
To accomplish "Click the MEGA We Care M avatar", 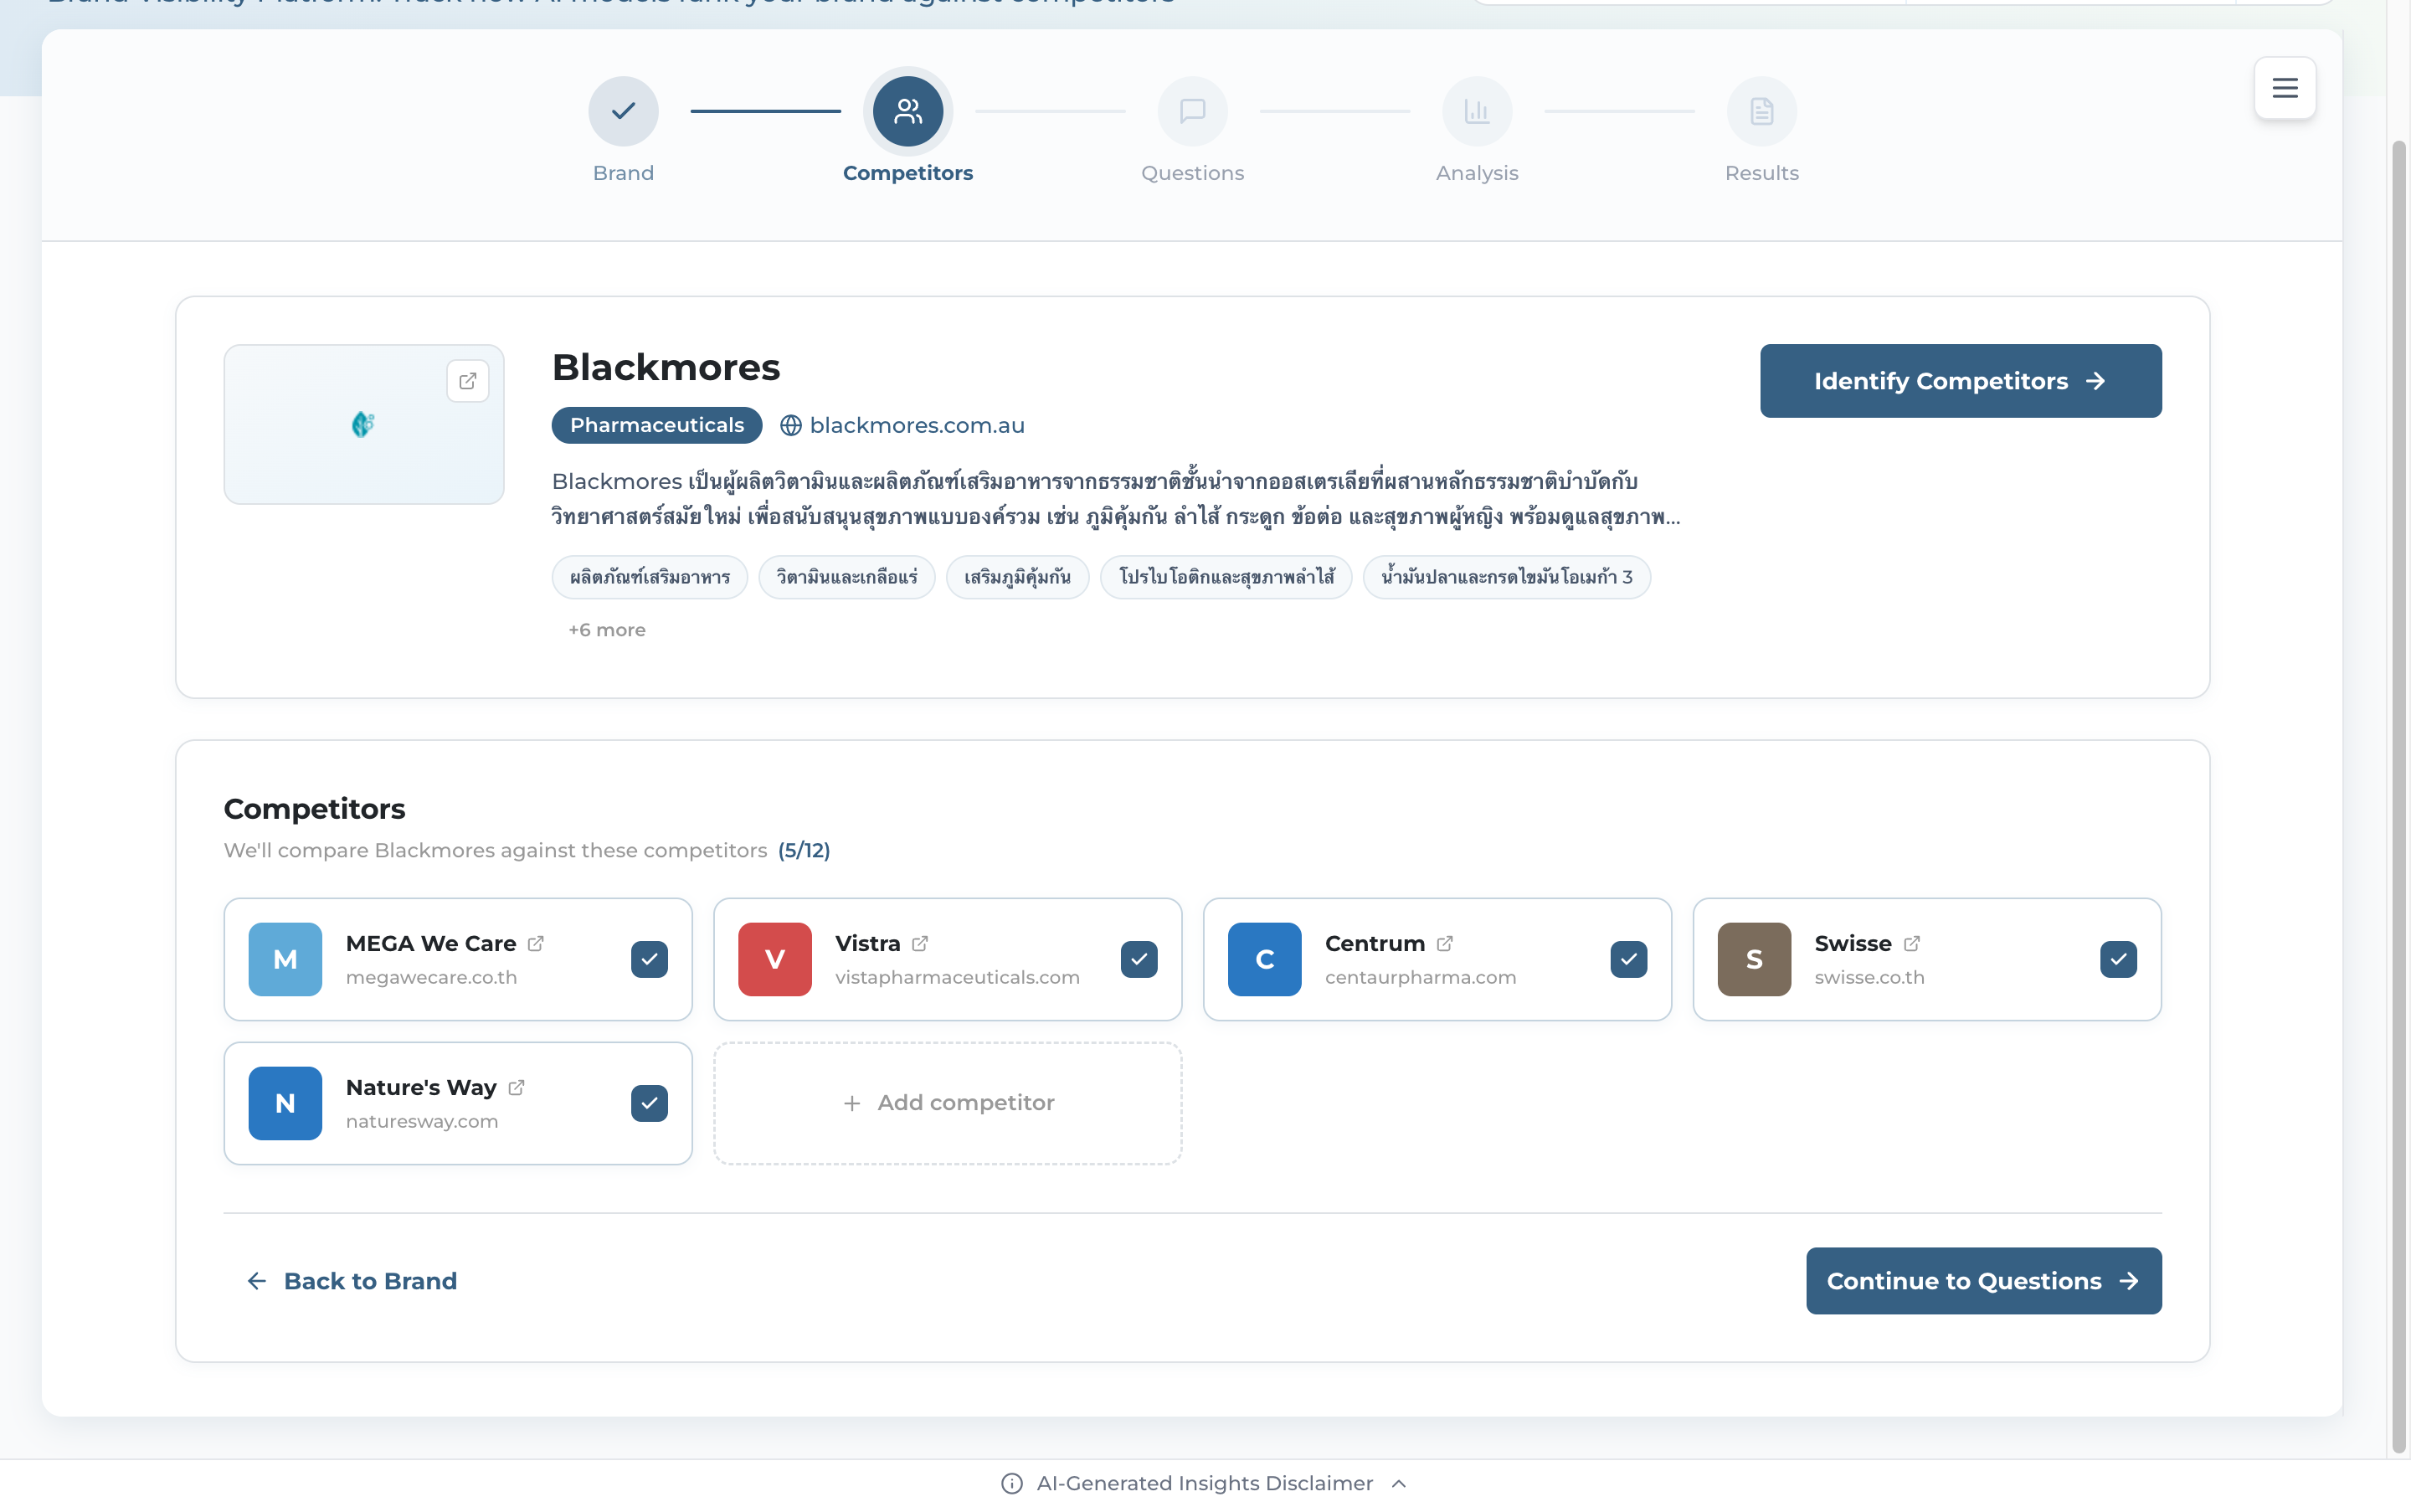I will coord(285,959).
